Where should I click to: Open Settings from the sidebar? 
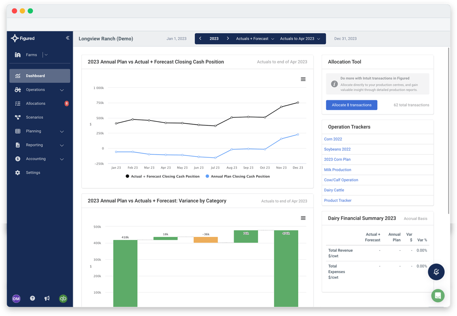pyautogui.click(x=33, y=172)
